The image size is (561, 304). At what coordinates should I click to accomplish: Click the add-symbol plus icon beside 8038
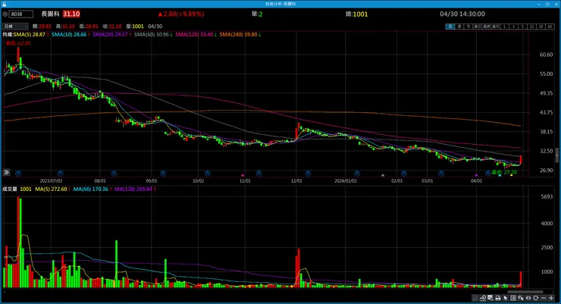point(5,14)
